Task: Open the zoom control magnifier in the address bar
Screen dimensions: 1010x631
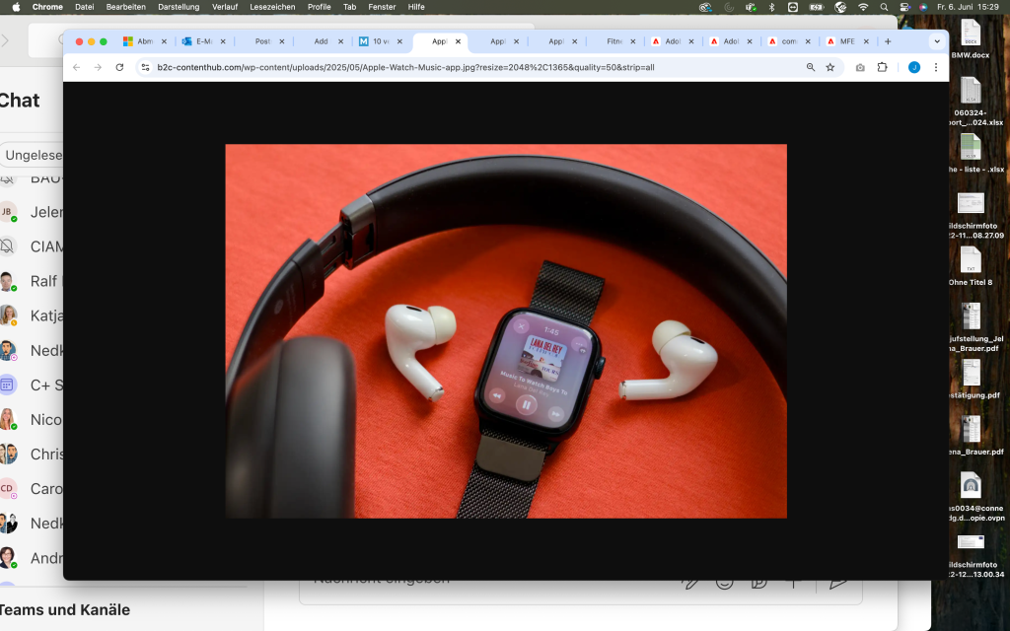Action: point(811,67)
